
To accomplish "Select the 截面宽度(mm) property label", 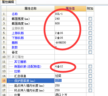I will point(21,19).
